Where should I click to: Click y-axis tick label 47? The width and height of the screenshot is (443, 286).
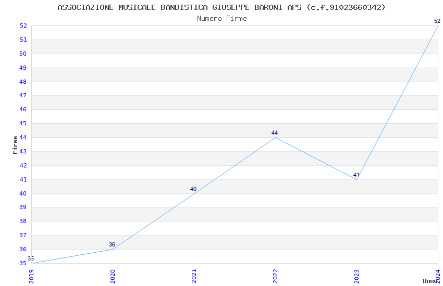[x=23, y=95]
